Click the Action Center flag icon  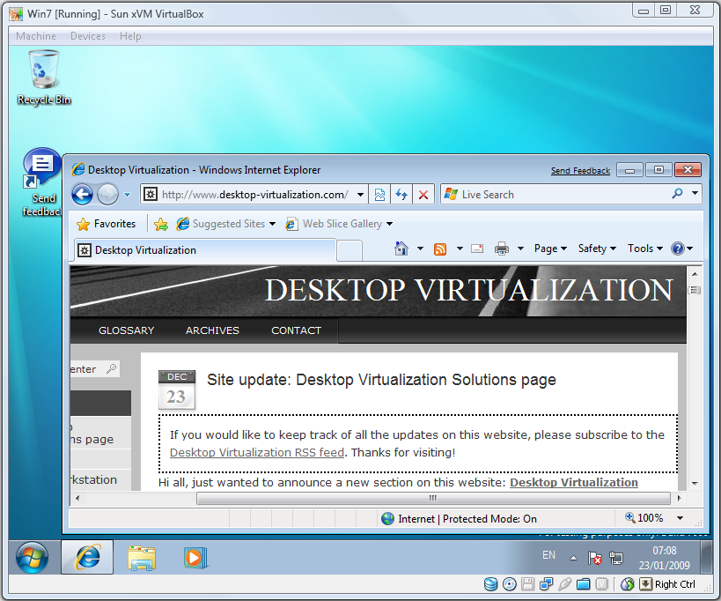[594, 558]
